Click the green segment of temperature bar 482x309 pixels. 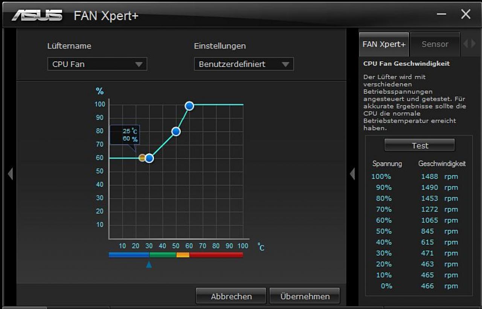click(163, 255)
